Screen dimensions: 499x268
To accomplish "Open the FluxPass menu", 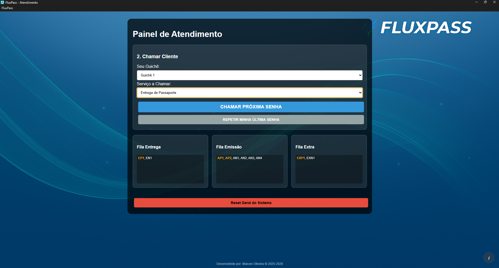I will 7,8.
